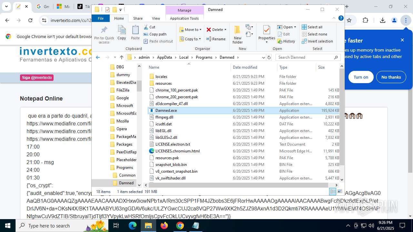Select FileZilla folder in navigation tree
The image size is (413, 232).
click(123, 90)
